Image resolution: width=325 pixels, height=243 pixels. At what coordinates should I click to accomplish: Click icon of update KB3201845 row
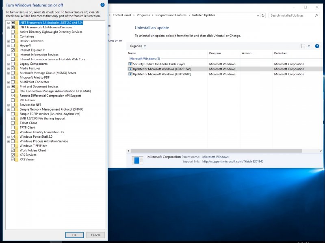click(x=130, y=69)
